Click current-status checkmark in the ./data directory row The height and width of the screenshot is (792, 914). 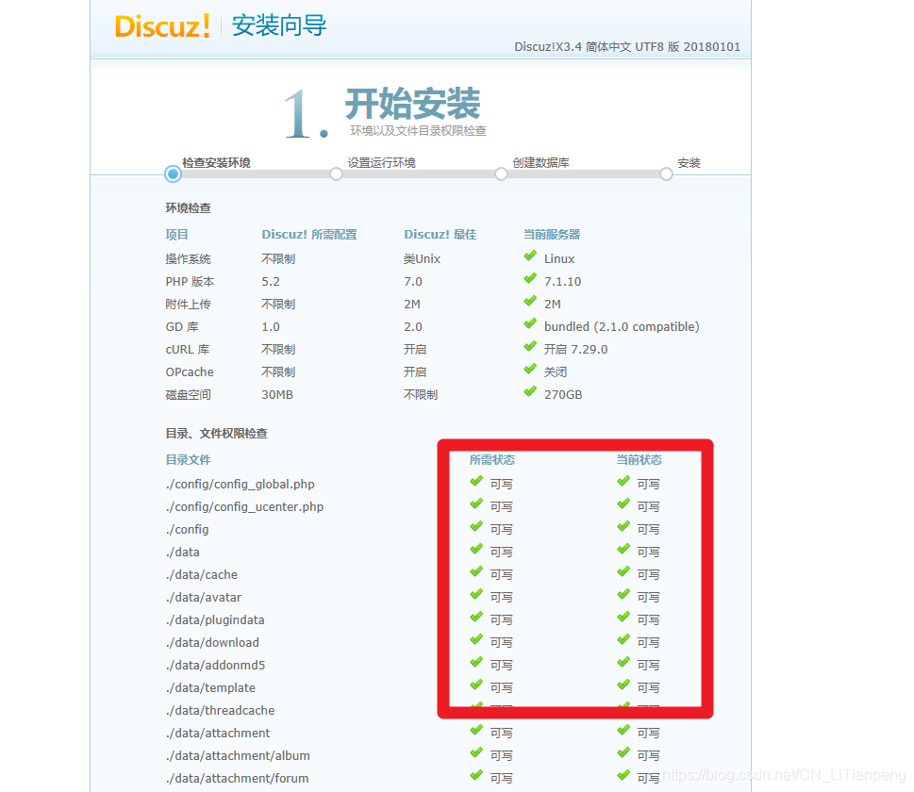coord(623,549)
